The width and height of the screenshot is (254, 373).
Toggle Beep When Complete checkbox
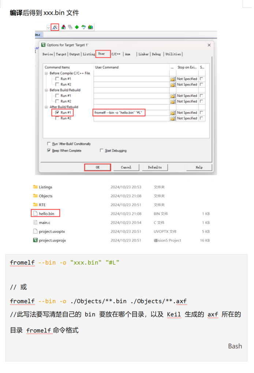point(49,150)
